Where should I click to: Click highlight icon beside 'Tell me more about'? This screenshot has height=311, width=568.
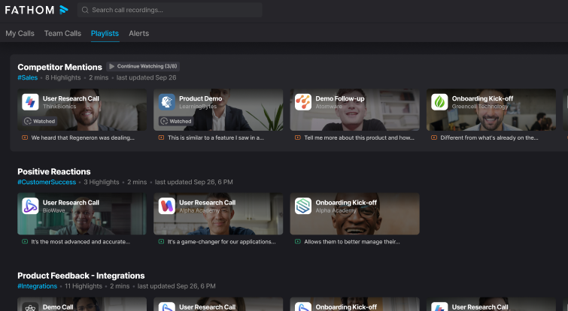tap(298, 137)
